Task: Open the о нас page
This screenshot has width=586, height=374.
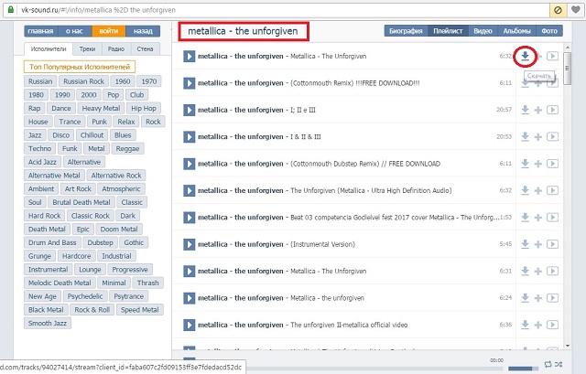Action: 75,31
